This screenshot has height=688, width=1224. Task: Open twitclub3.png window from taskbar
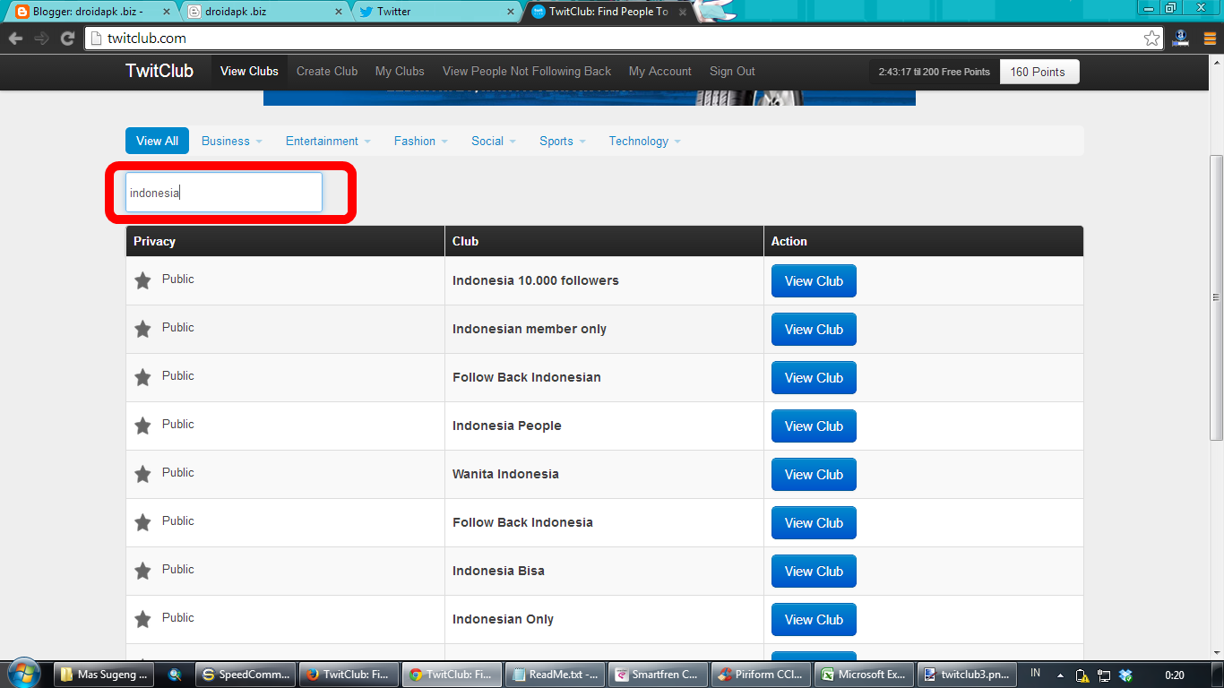pos(966,675)
